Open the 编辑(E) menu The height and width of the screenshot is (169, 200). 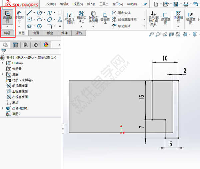coord(65,4)
